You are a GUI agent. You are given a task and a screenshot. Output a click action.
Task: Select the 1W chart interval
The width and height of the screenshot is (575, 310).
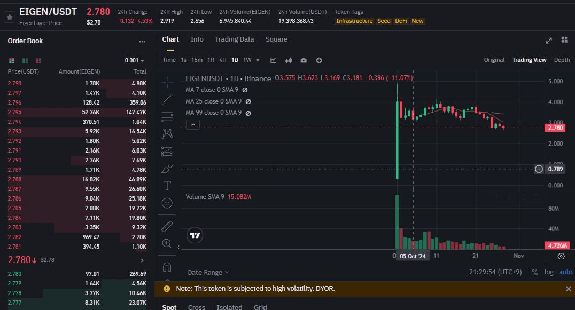tap(247, 60)
